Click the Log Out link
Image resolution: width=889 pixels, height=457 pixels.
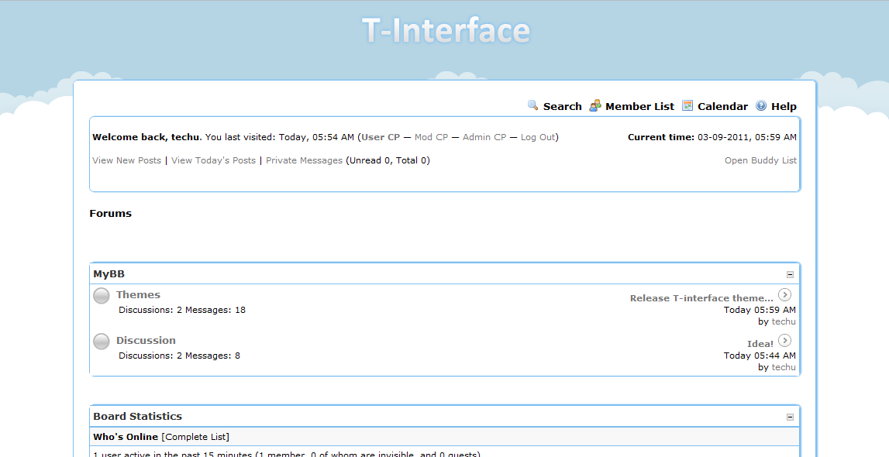[x=538, y=137]
